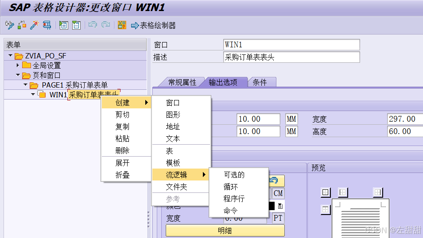Click the collapse subtree minus icon in toolbar
The image size is (423, 238).
pos(76,25)
